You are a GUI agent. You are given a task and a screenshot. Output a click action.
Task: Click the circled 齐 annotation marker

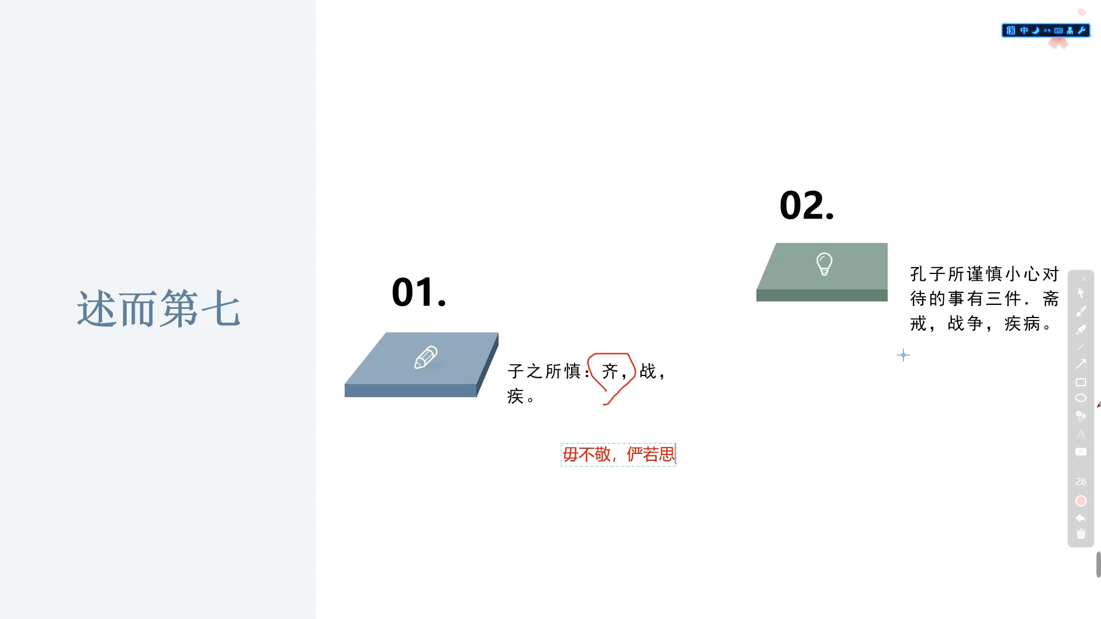point(611,370)
